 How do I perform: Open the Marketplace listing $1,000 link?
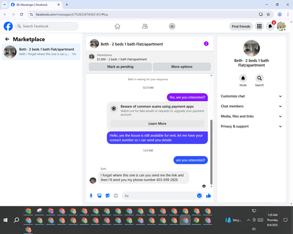[122, 59]
